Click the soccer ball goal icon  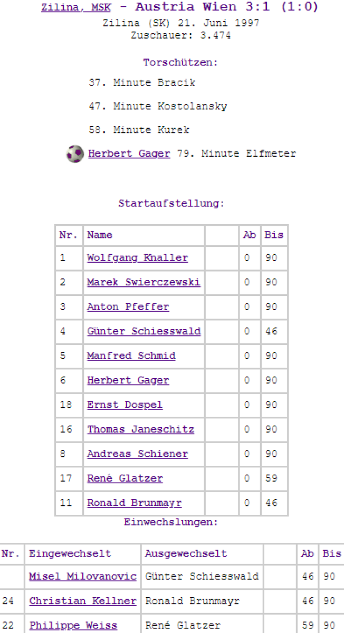[75, 154]
